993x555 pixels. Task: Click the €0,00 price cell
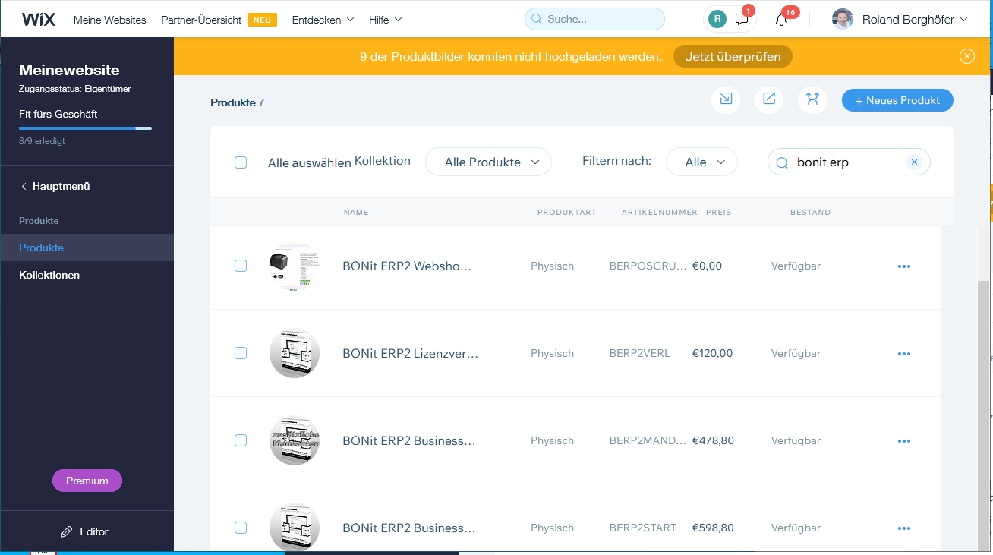coord(708,266)
